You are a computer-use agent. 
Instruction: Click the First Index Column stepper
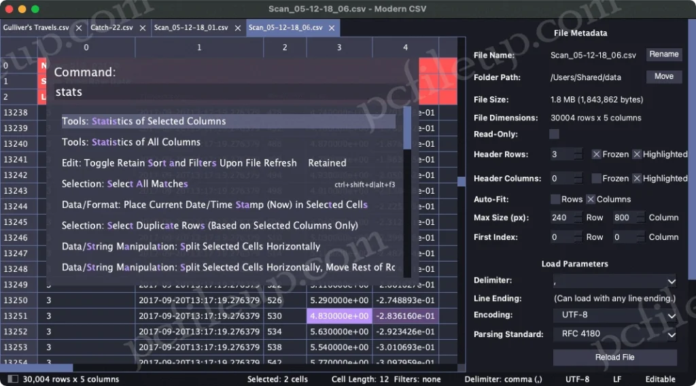click(x=640, y=237)
